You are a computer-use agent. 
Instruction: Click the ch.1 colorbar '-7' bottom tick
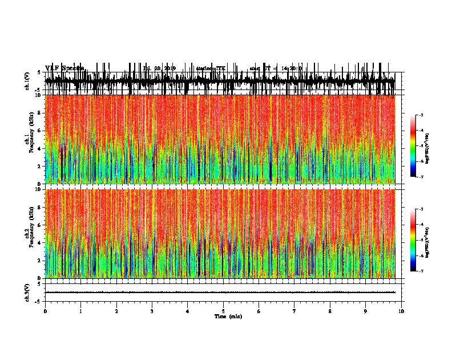[421, 177]
